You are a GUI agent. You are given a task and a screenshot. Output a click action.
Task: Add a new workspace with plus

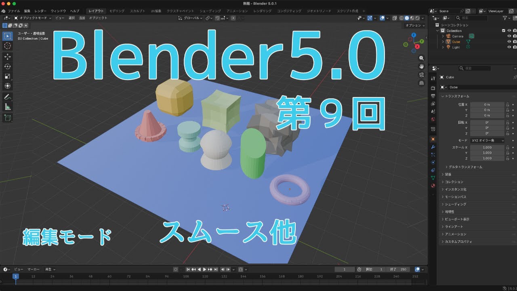point(364,11)
